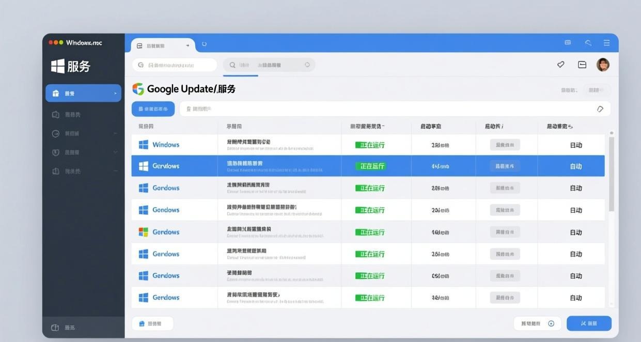Click the circular icon ending the gray search pill
641x342 pixels.
(307, 65)
